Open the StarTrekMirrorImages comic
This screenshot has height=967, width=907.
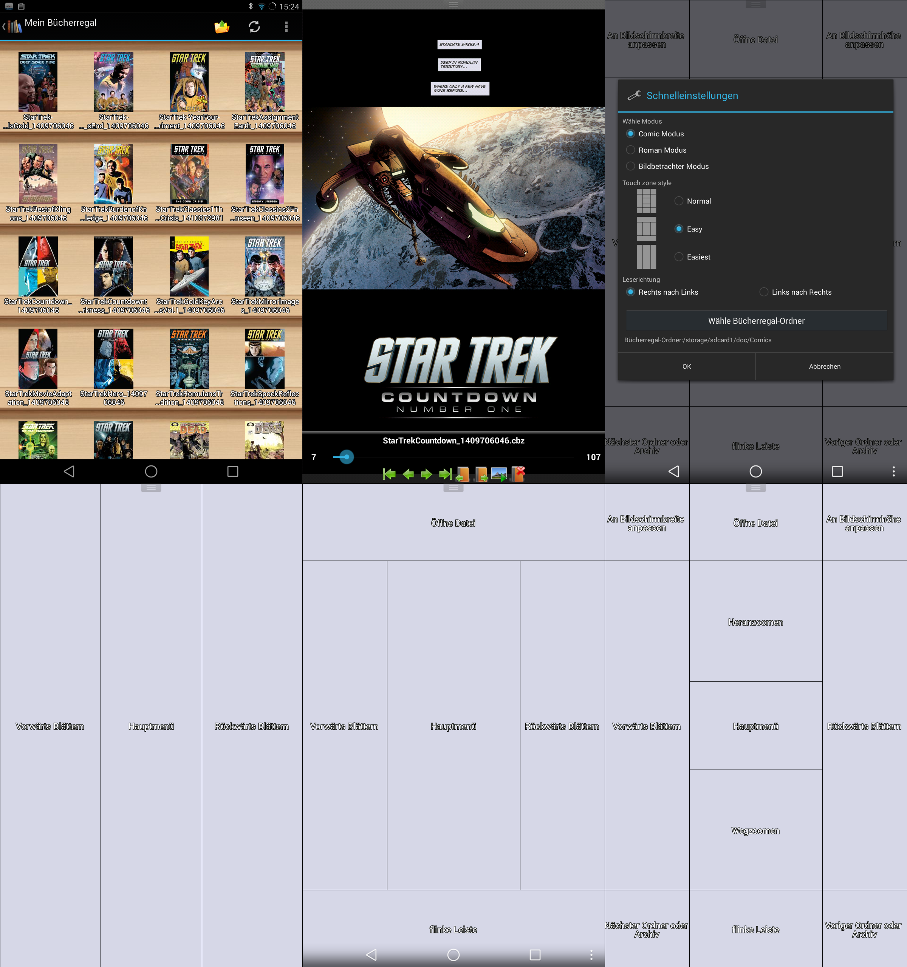[x=265, y=266]
